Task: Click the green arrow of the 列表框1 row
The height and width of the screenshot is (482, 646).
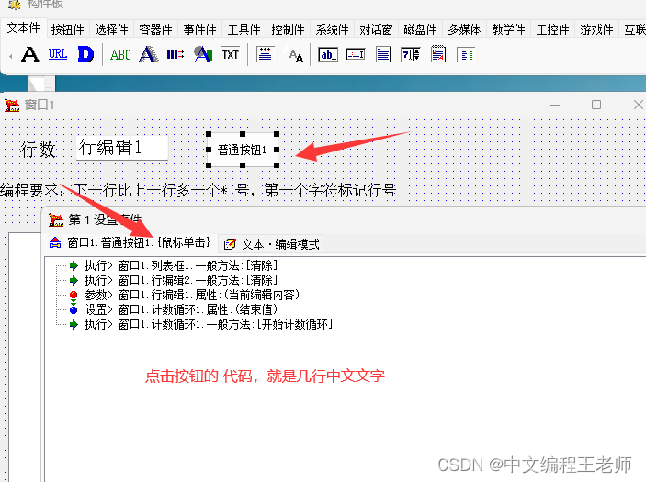Action: coord(74,265)
